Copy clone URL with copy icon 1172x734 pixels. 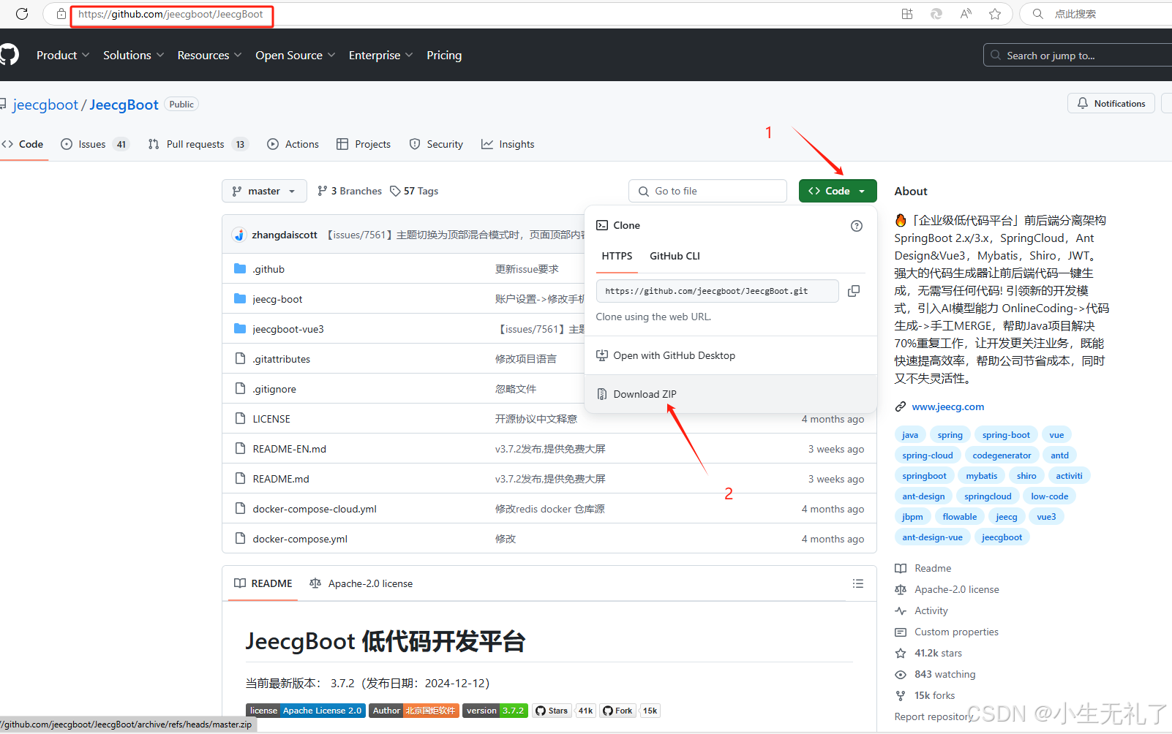(853, 291)
